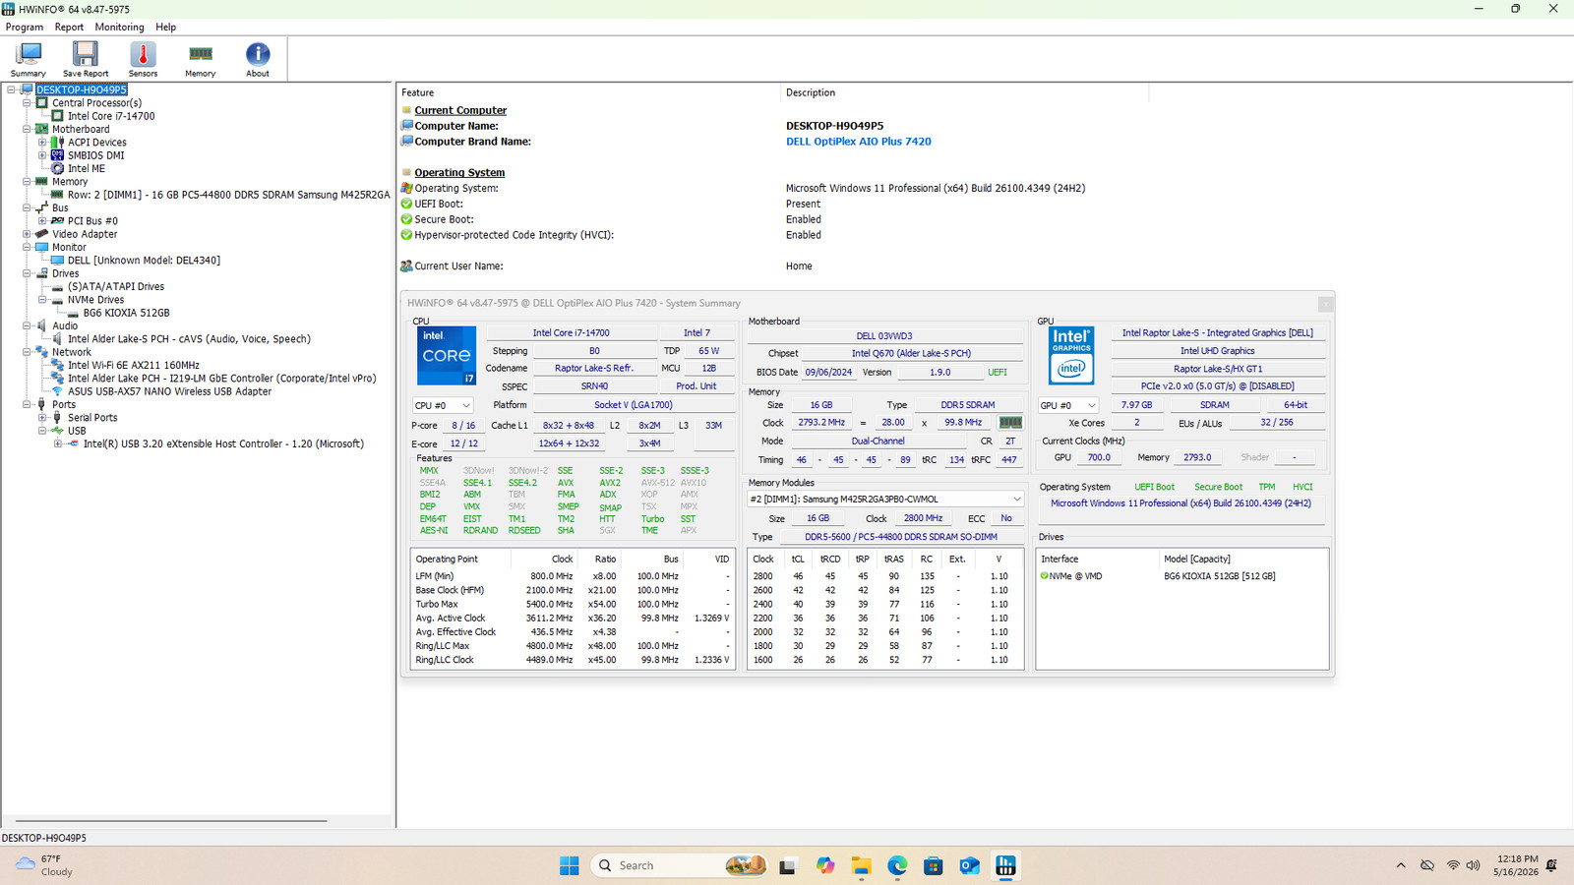Select the (S)ATA/ATAPI Drives entry
This screenshot has width=1574, height=885.
(x=116, y=286)
